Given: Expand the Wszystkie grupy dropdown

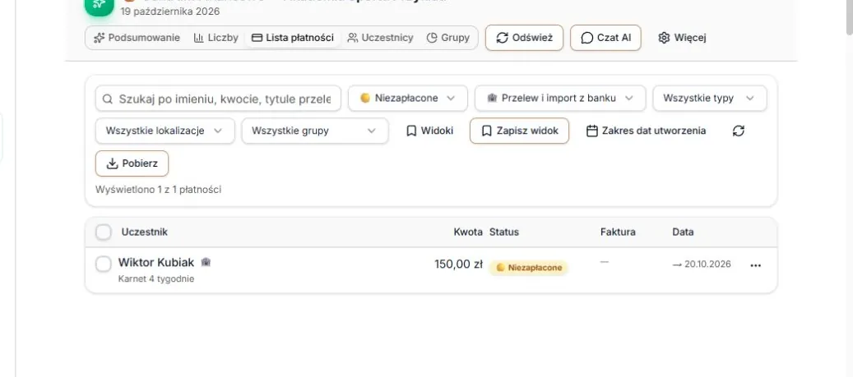Looking at the screenshot, I should [x=315, y=131].
